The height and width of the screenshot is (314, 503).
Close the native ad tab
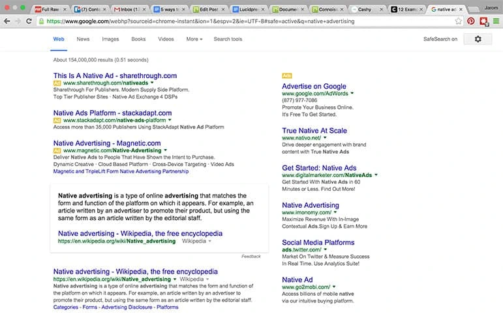pyautogui.click(x=461, y=9)
